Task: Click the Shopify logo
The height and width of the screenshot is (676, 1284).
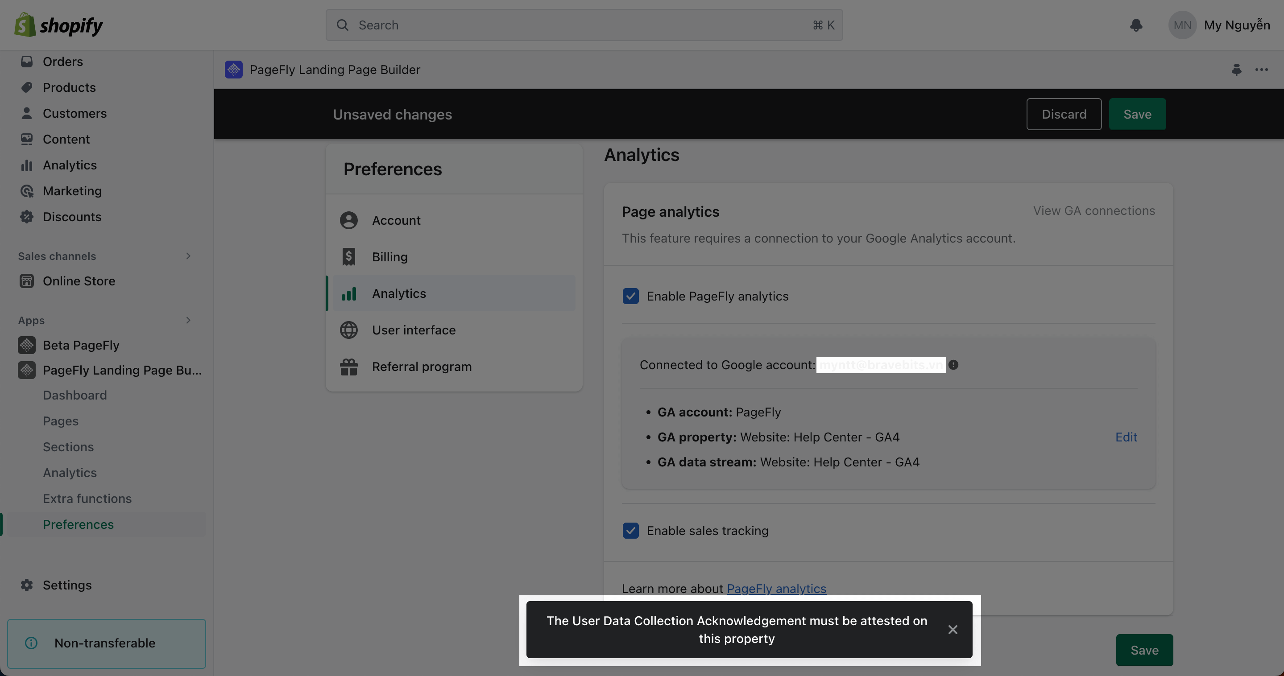Action: [x=58, y=25]
